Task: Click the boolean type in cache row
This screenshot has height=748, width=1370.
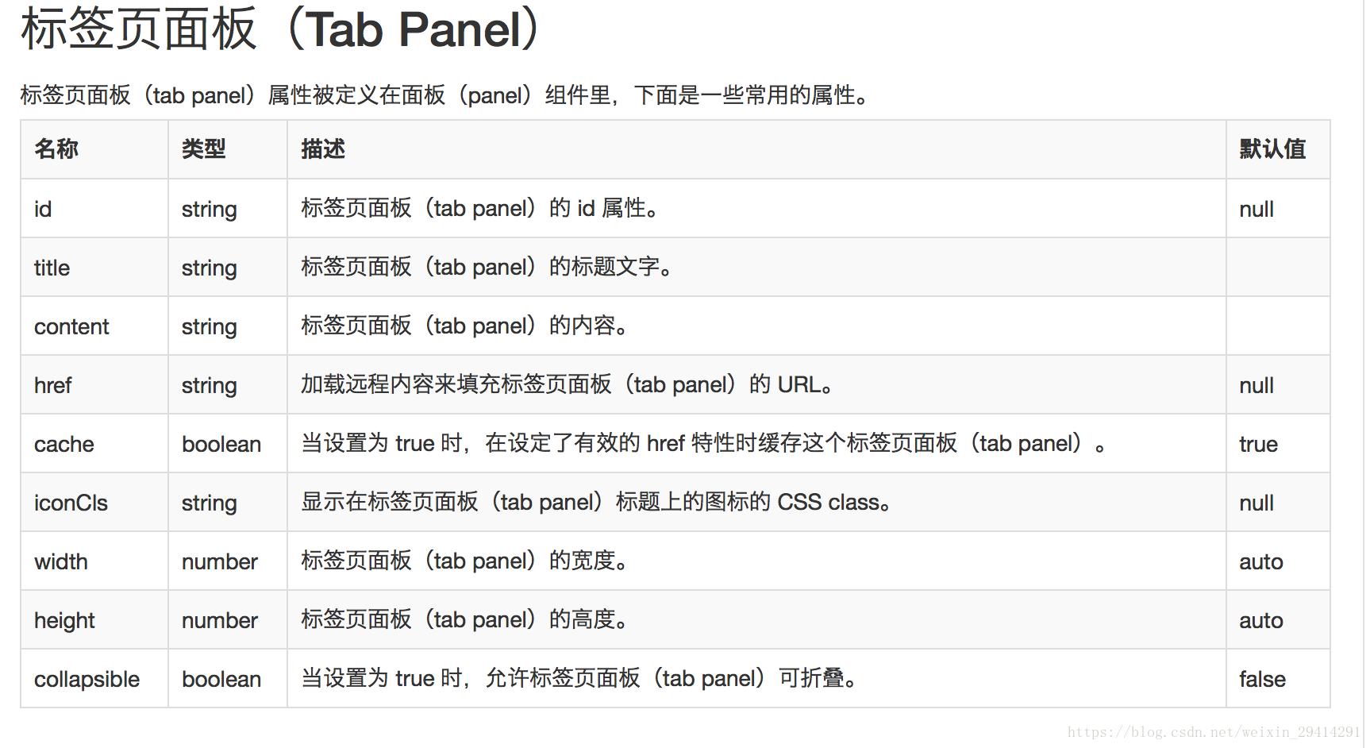Action: point(221,444)
